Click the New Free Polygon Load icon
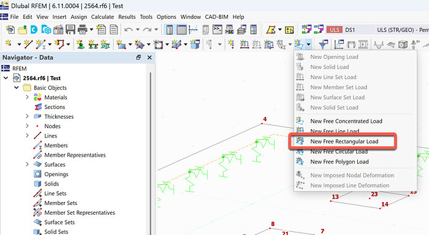429x235 pixels. point(300,162)
